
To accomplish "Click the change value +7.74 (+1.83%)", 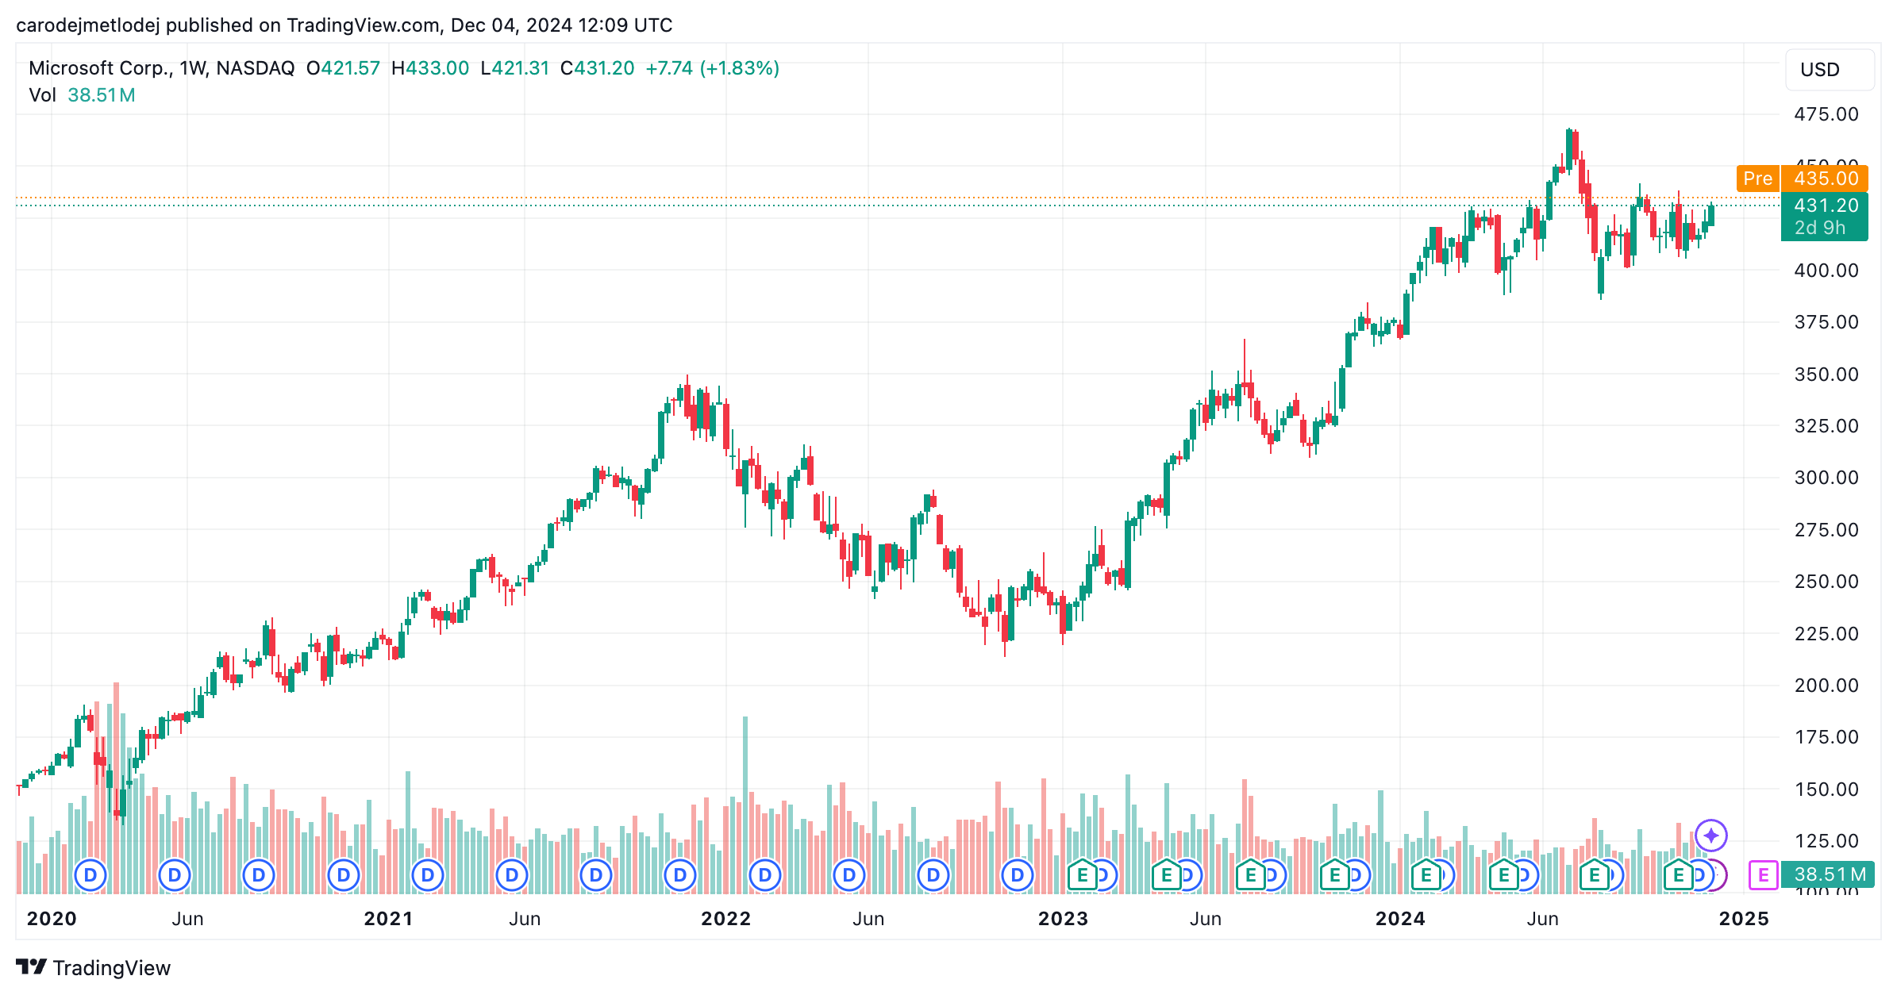I will 712,68.
